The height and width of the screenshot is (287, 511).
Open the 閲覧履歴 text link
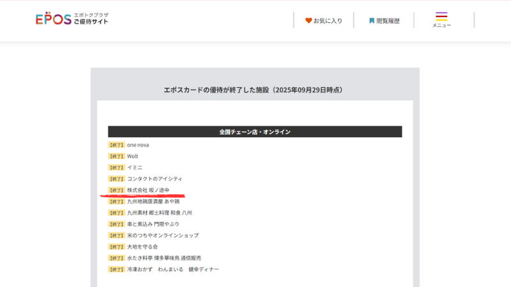pos(388,20)
